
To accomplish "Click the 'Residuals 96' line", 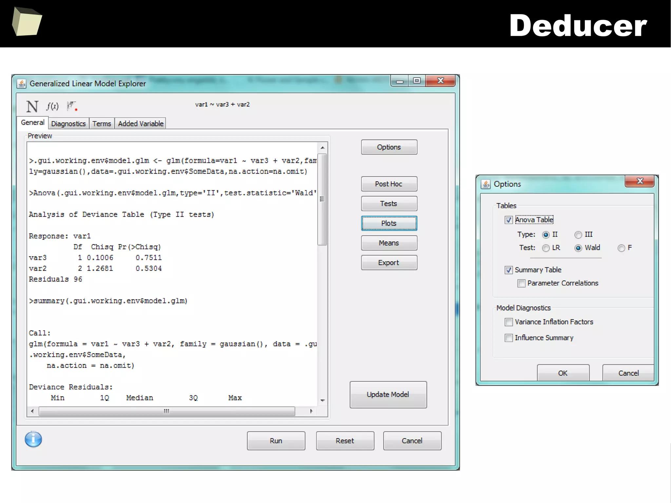I will 55,279.
